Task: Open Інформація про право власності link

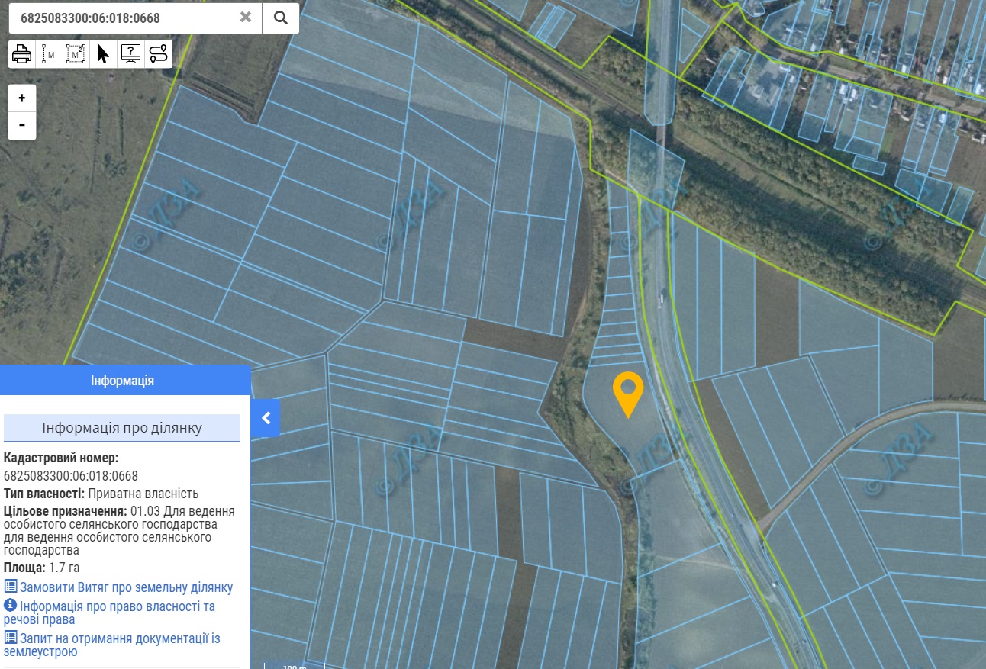Action: tap(117, 606)
